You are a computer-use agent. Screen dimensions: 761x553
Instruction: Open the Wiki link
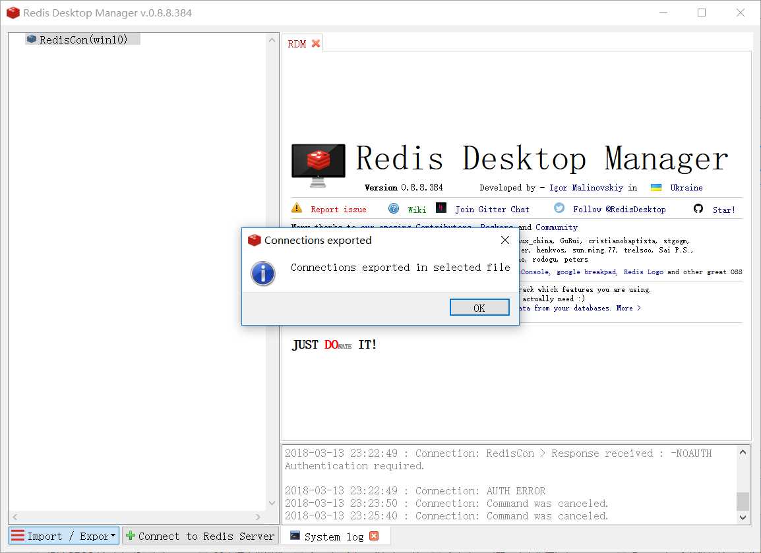[416, 210]
